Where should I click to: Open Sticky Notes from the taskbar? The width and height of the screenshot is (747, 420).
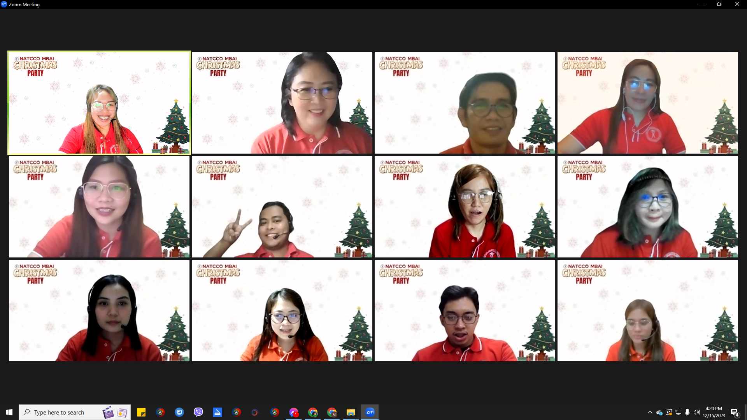point(141,412)
